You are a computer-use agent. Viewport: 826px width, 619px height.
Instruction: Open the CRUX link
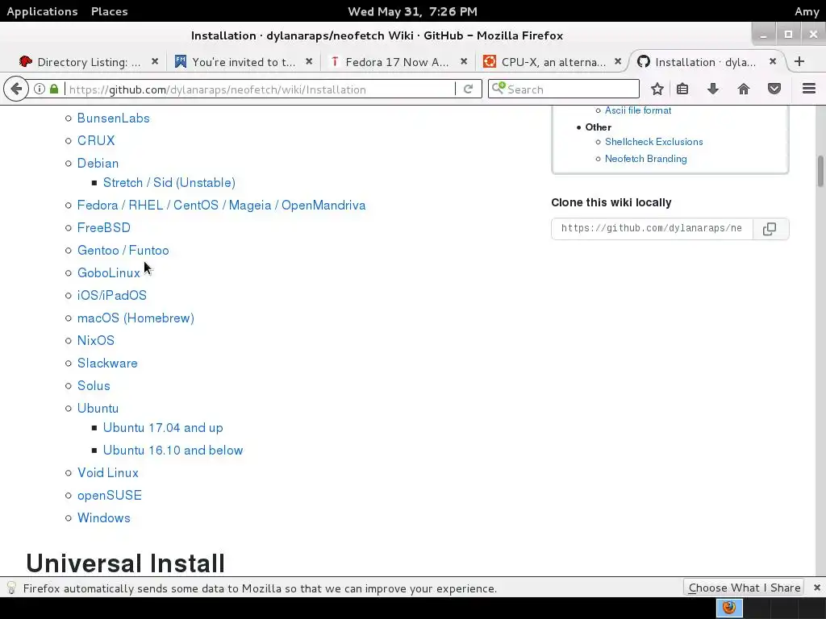[x=96, y=140]
